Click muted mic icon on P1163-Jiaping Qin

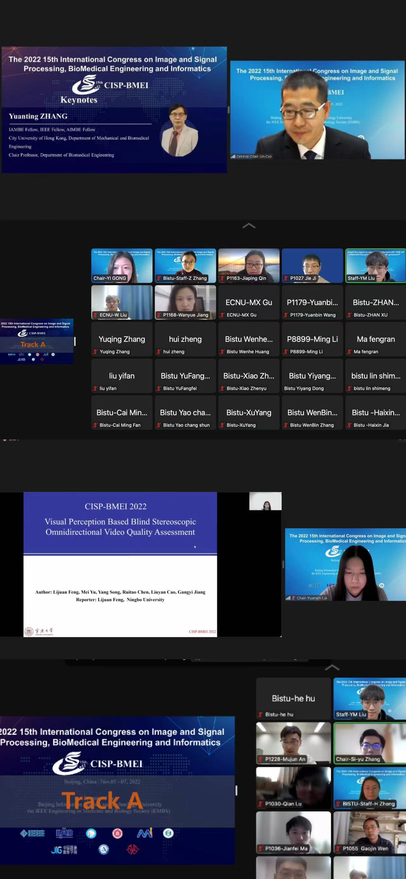[222, 278]
